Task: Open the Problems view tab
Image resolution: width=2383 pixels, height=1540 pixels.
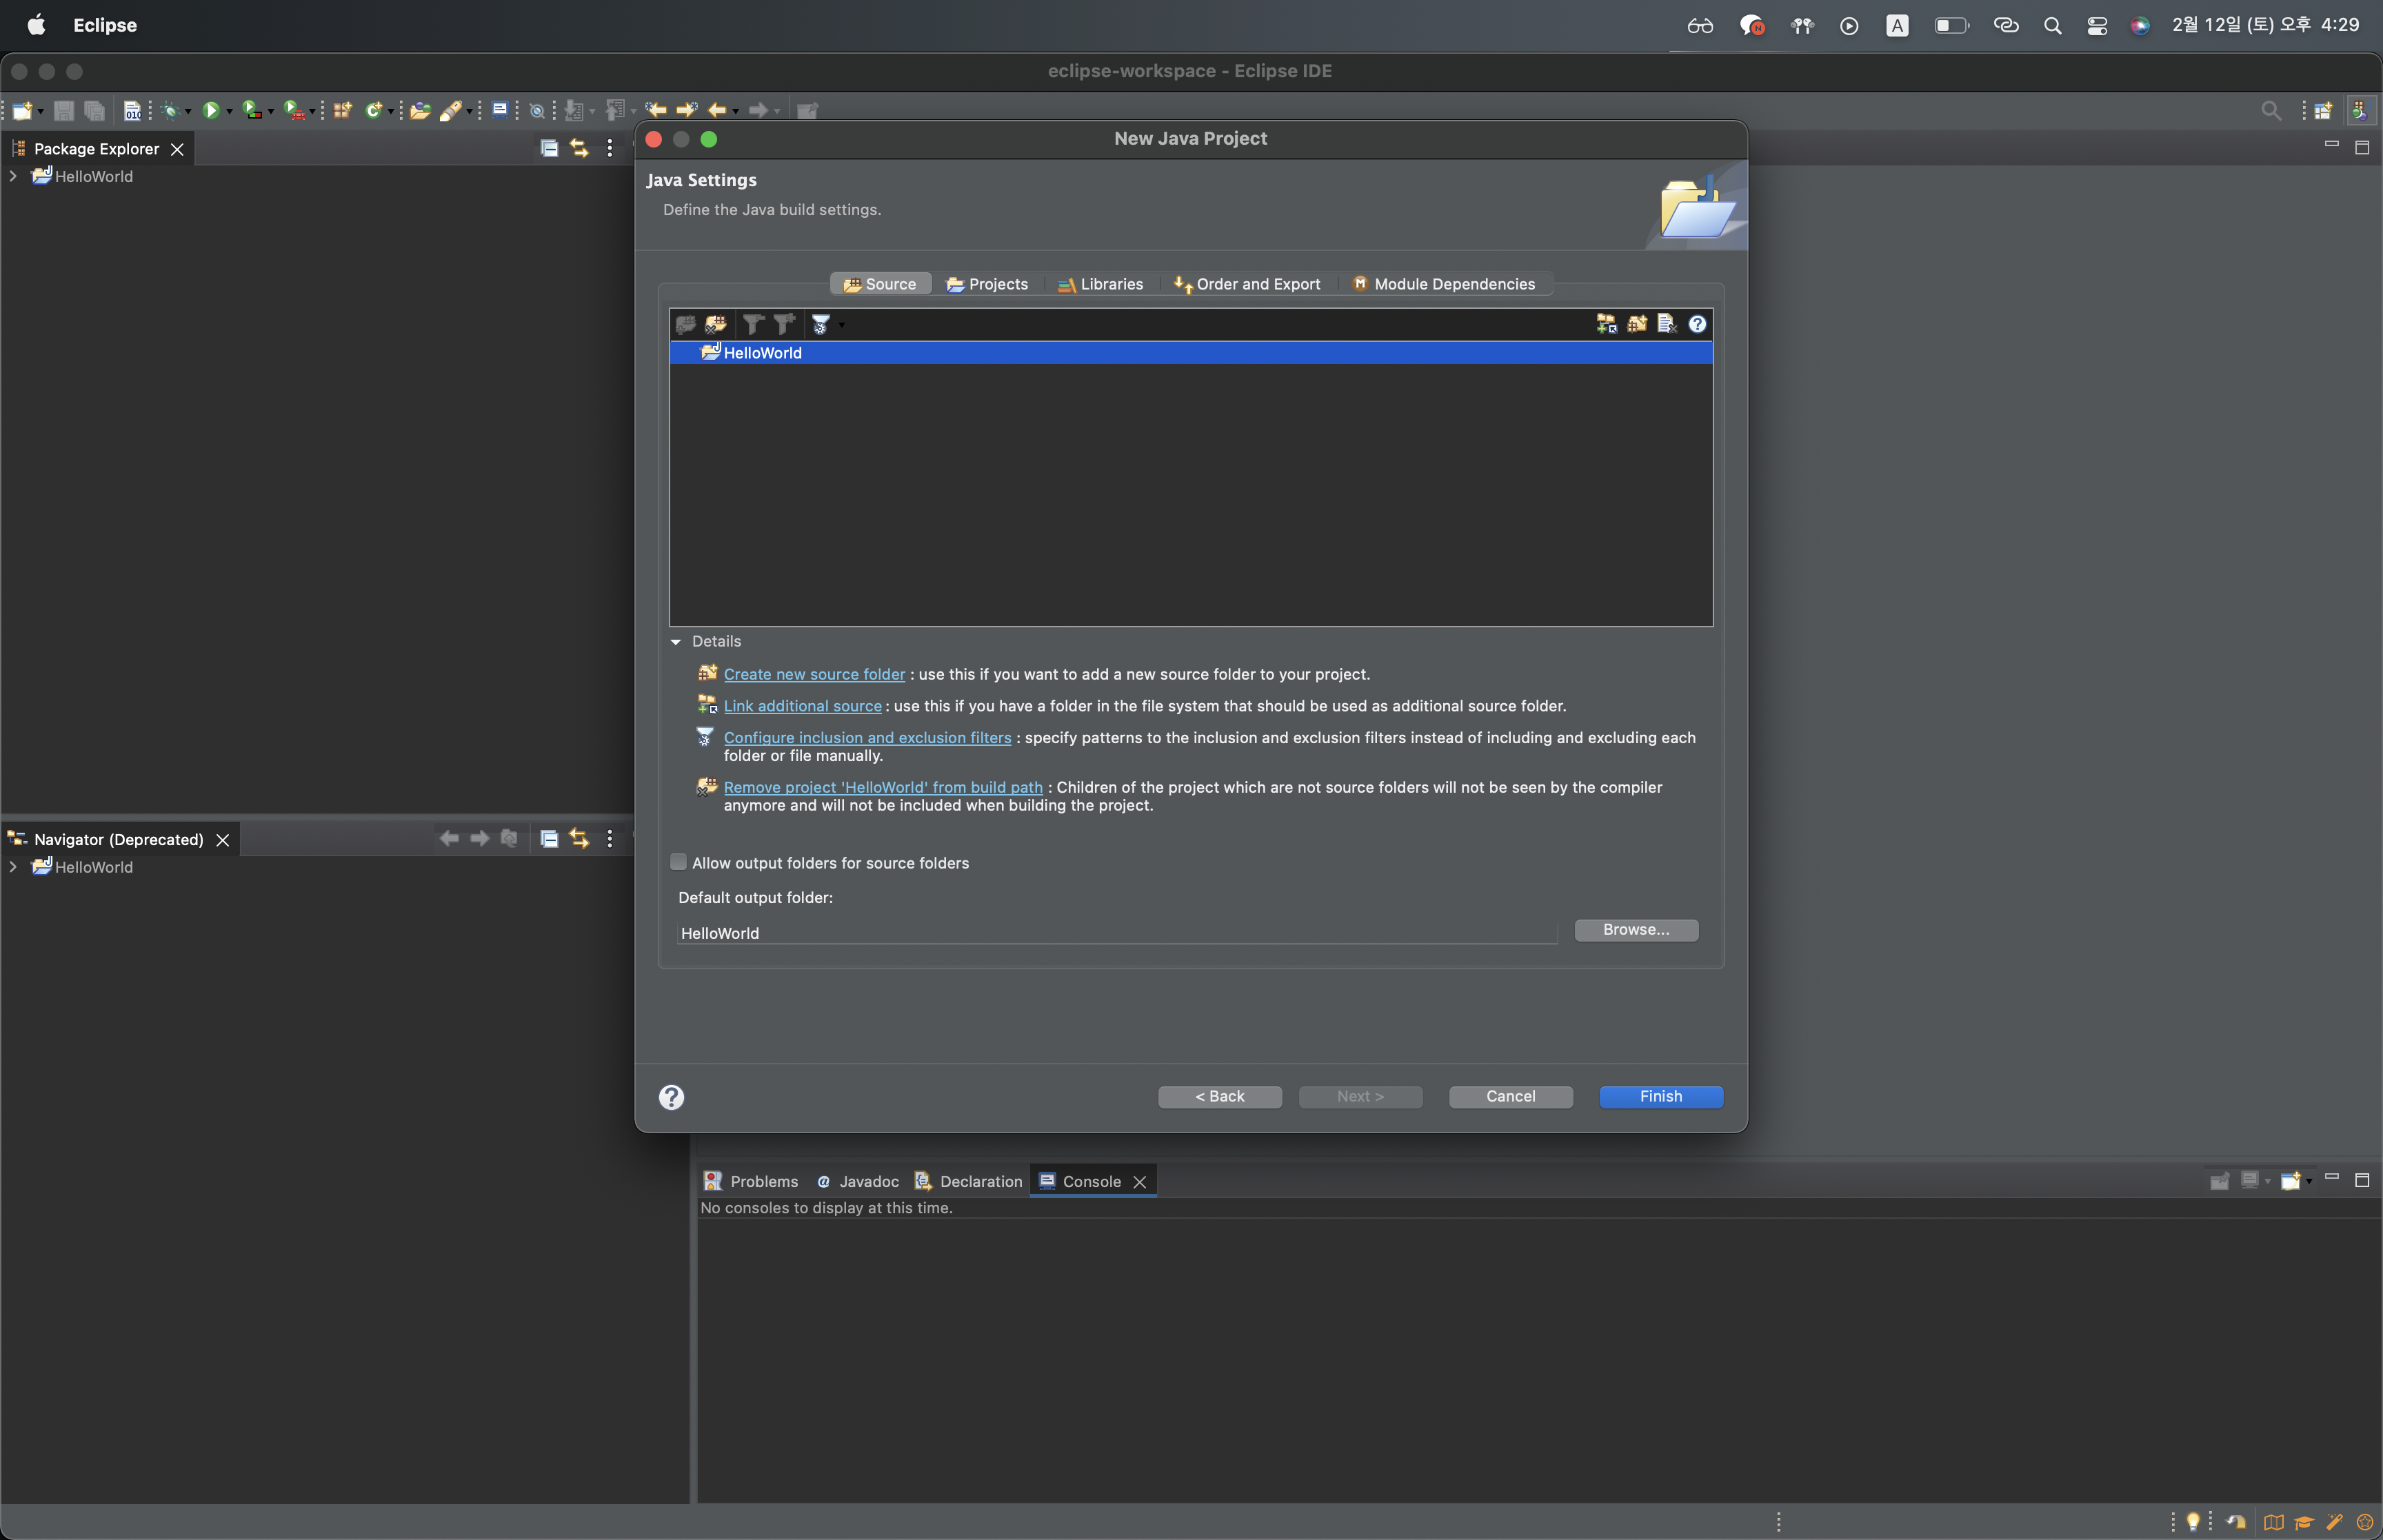Action: click(751, 1181)
